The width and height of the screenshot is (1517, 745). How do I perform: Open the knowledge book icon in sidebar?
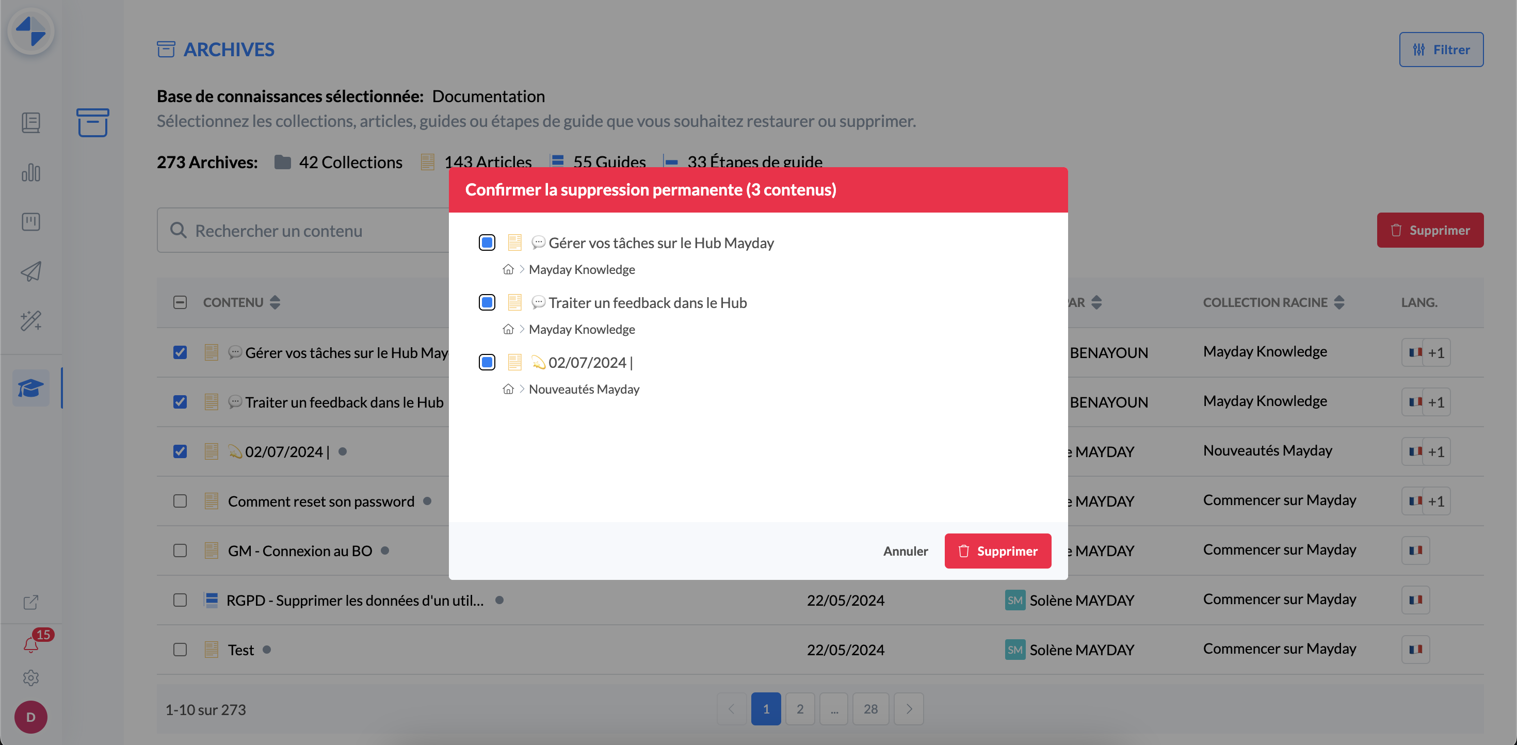tap(31, 122)
